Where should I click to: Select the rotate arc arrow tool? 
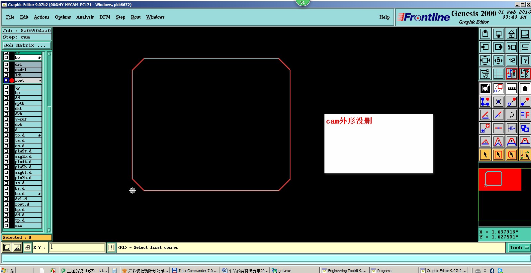point(512,115)
